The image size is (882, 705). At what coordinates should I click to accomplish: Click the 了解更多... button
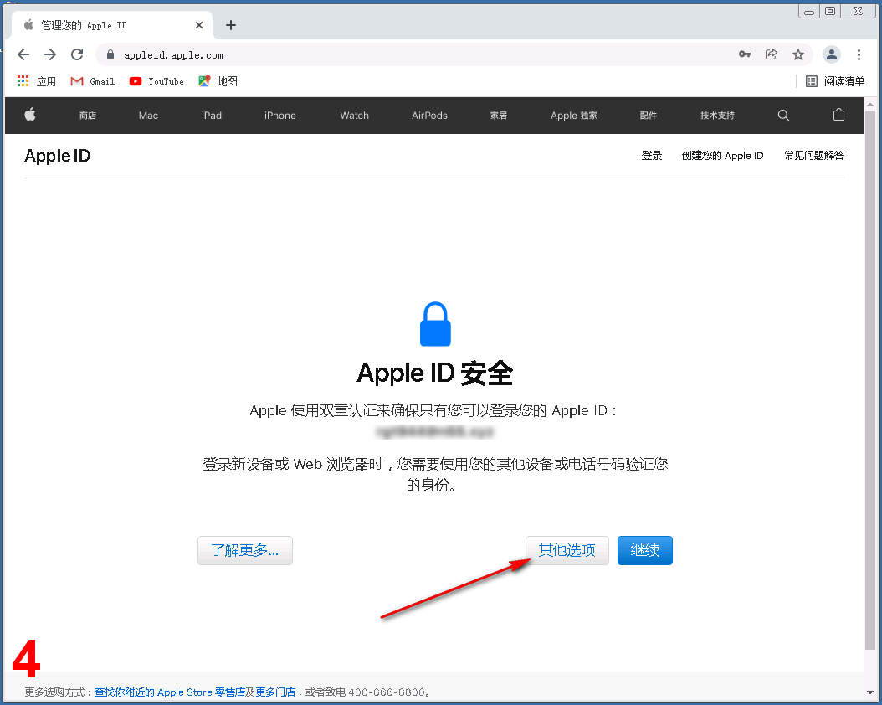[x=244, y=550]
